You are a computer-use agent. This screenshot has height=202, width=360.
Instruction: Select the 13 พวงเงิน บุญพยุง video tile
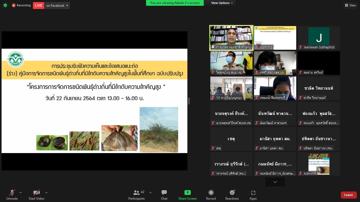click(231, 88)
